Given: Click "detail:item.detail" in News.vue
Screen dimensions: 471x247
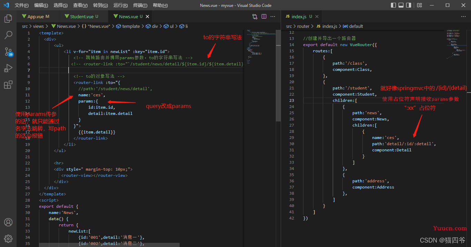Looking at the screenshot, I should pyautogui.click(x=110, y=114).
